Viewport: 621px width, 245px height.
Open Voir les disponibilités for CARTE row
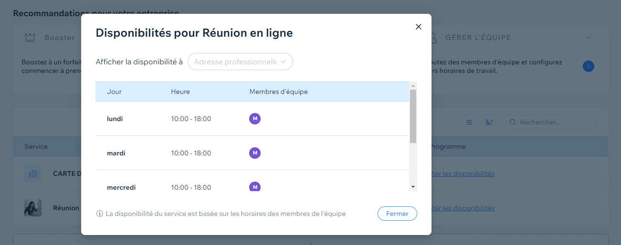463,174
